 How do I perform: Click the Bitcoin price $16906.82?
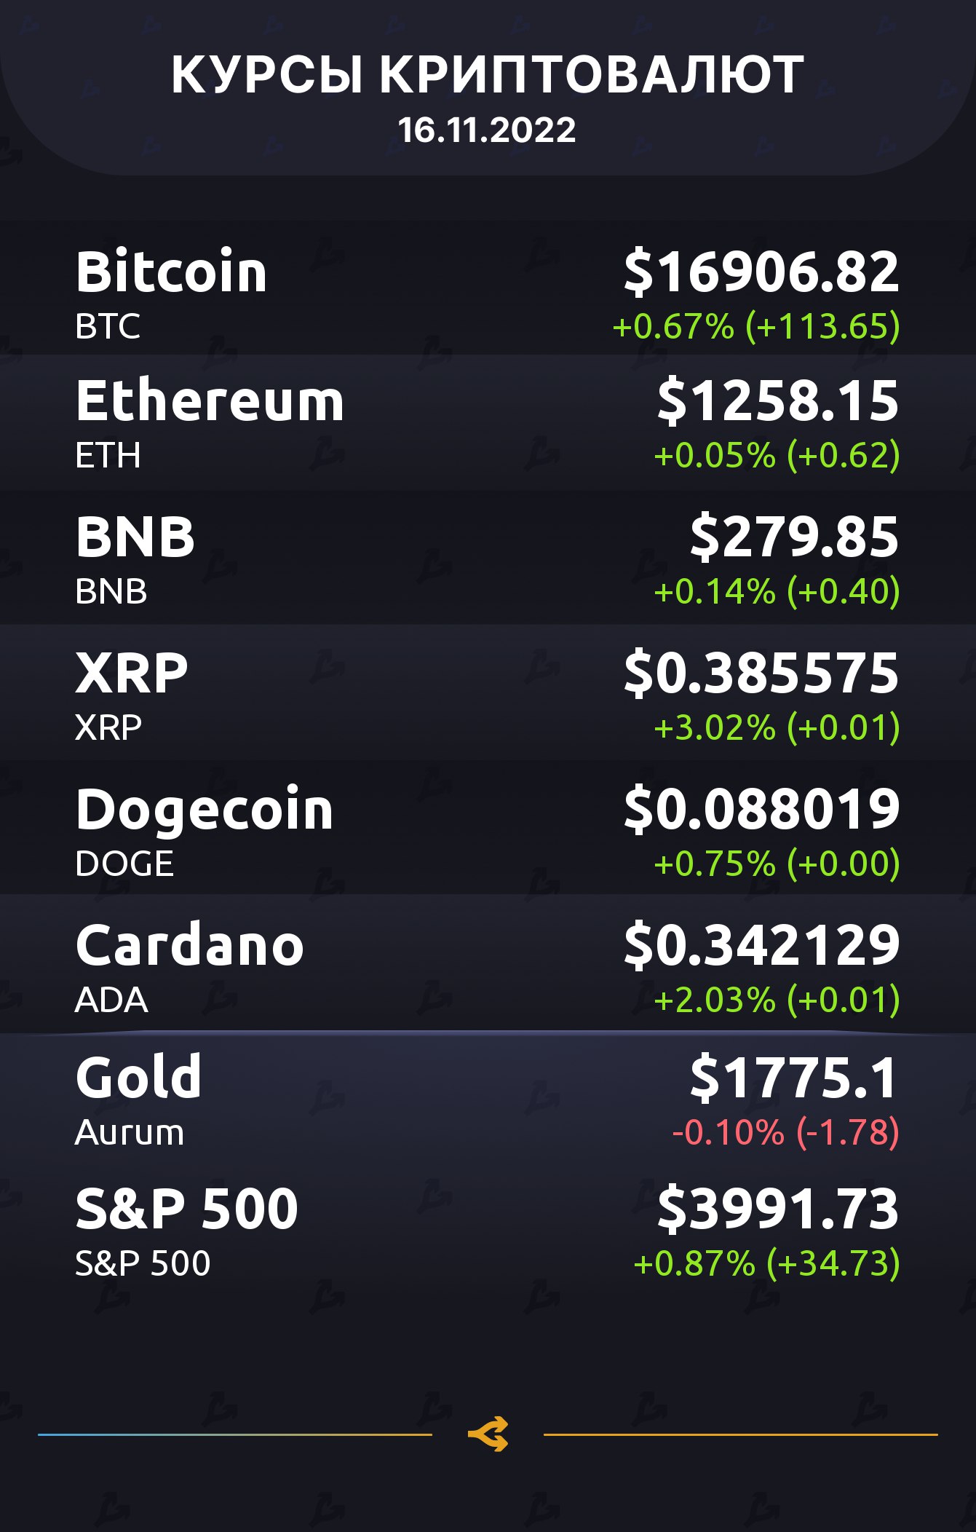(761, 272)
